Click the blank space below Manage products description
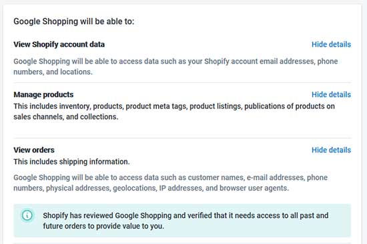The height and width of the screenshot is (244, 367). [x=182, y=130]
